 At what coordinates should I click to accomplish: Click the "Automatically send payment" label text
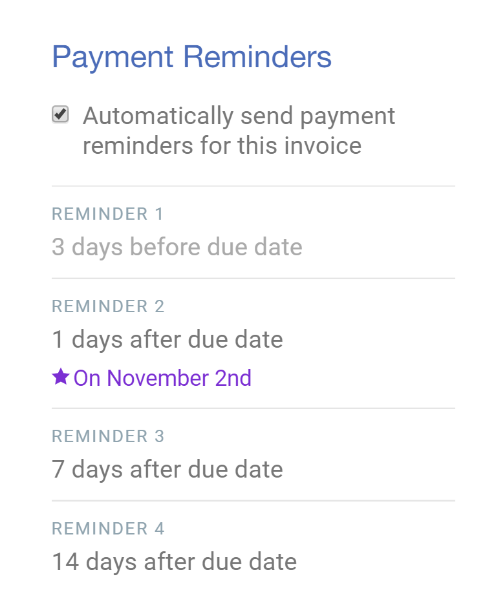[x=239, y=116]
